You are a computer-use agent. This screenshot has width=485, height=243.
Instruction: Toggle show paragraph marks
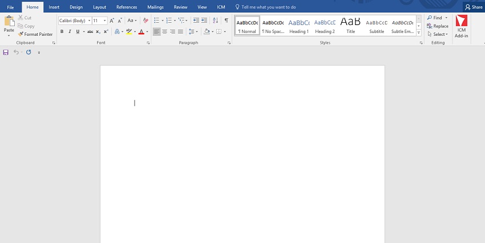(x=227, y=20)
